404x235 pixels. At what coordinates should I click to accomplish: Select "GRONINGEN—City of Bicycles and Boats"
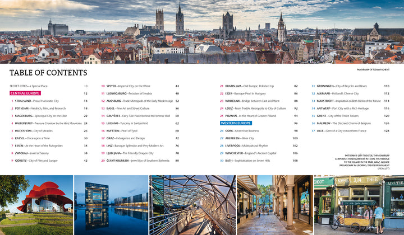pyautogui.click(x=342, y=86)
